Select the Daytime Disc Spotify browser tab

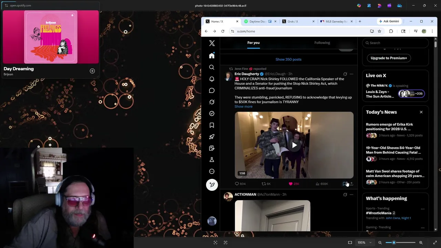pyautogui.click(x=260, y=21)
